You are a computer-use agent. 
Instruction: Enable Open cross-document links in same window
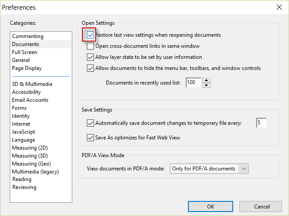pos(90,46)
